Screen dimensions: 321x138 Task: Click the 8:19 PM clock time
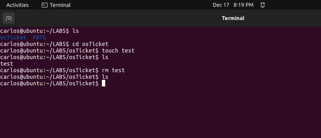(243, 5)
